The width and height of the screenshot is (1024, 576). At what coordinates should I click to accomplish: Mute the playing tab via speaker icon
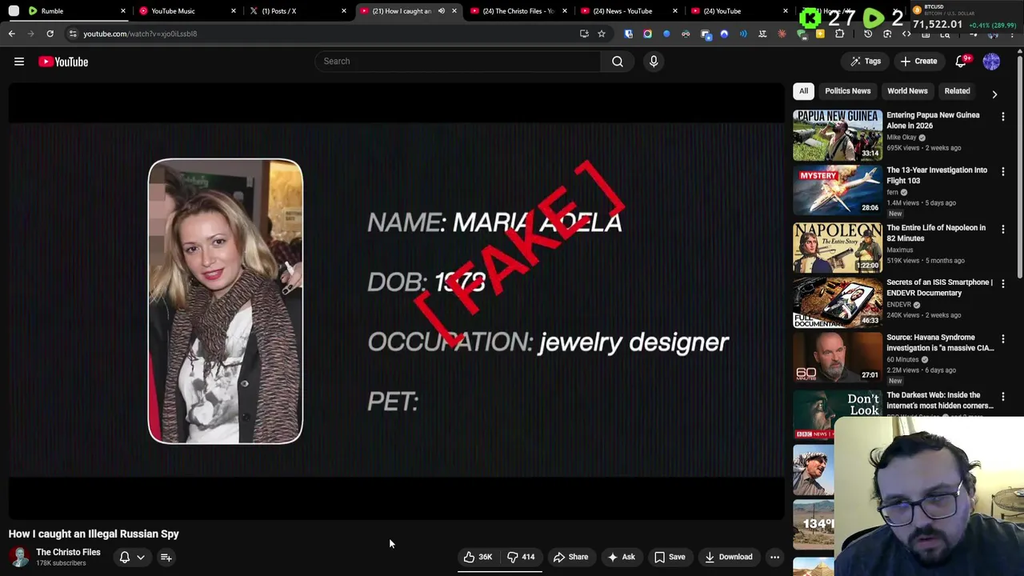441,11
